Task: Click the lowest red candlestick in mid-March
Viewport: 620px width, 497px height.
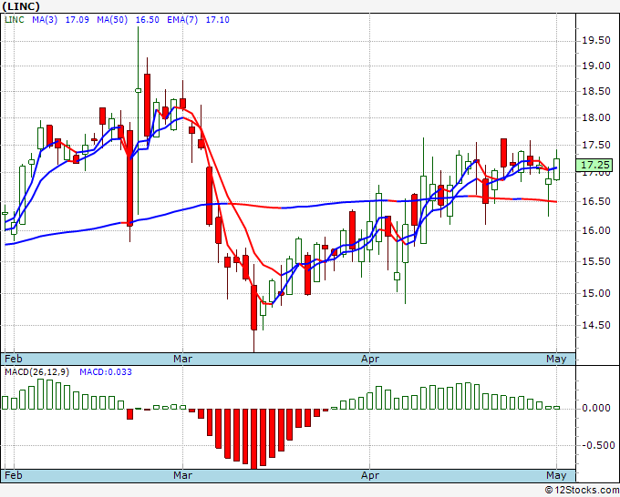Action: pyautogui.click(x=253, y=308)
